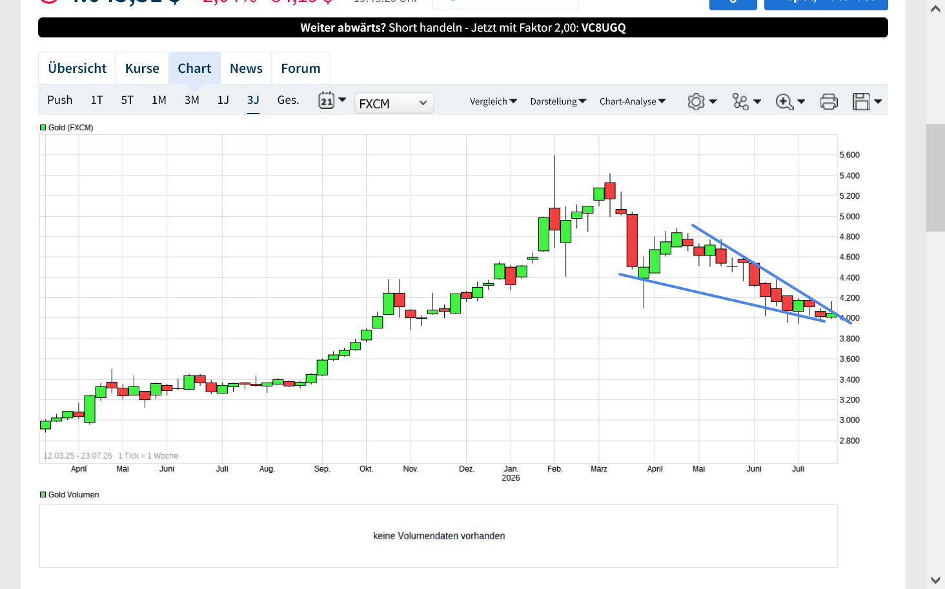Open the indicator nodes tool menu
Image resolution: width=945 pixels, height=589 pixels.
click(x=747, y=101)
